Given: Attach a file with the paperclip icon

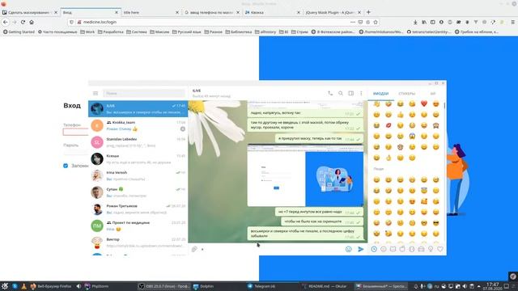Looking at the screenshot, I should [x=194, y=249].
